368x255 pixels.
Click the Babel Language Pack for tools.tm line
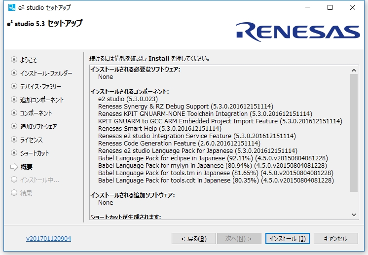click(216, 173)
